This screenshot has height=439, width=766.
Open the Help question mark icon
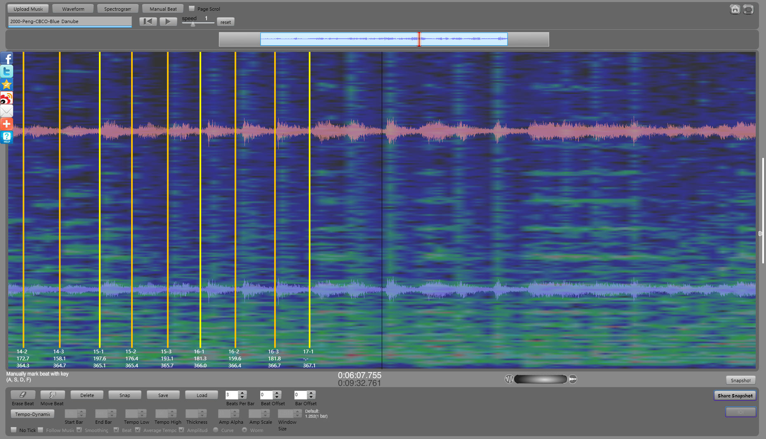coord(7,137)
